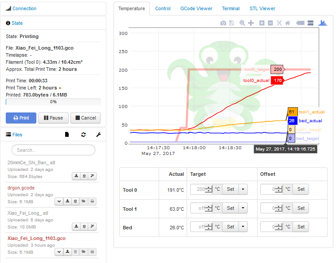Set Bed target temperature
The width and height of the screenshot is (336, 263).
click(x=231, y=227)
